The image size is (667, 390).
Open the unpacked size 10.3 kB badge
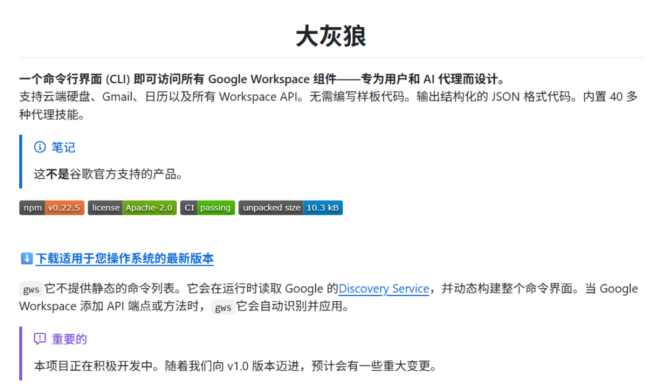pos(290,208)
